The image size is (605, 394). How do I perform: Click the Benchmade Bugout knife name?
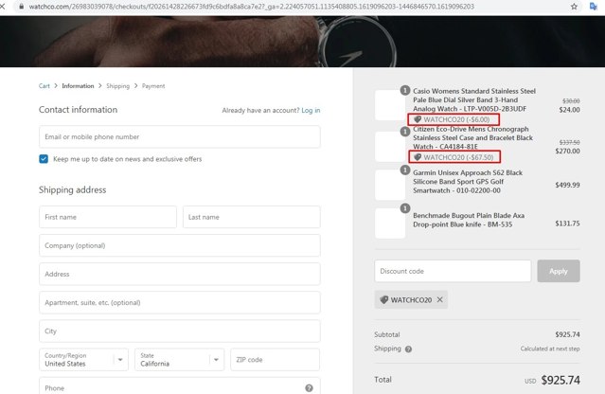(x=469, y=220)
